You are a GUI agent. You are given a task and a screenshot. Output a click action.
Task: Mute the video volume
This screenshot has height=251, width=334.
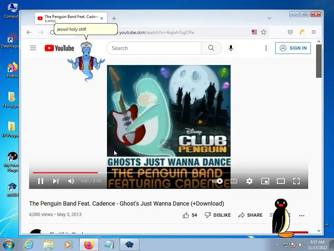71,181
